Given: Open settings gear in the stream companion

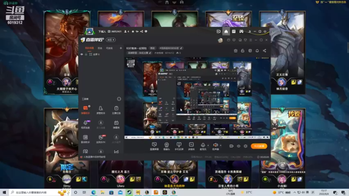Looking at the screenshot, I should [246, 146].
